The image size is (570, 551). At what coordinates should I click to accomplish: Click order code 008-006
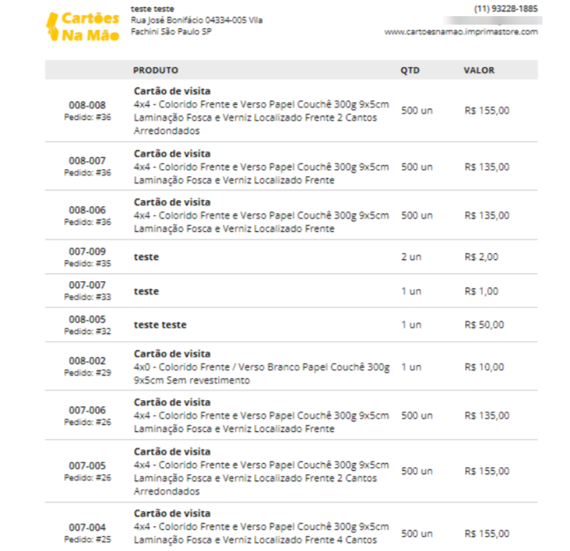[x=87, y=210]
